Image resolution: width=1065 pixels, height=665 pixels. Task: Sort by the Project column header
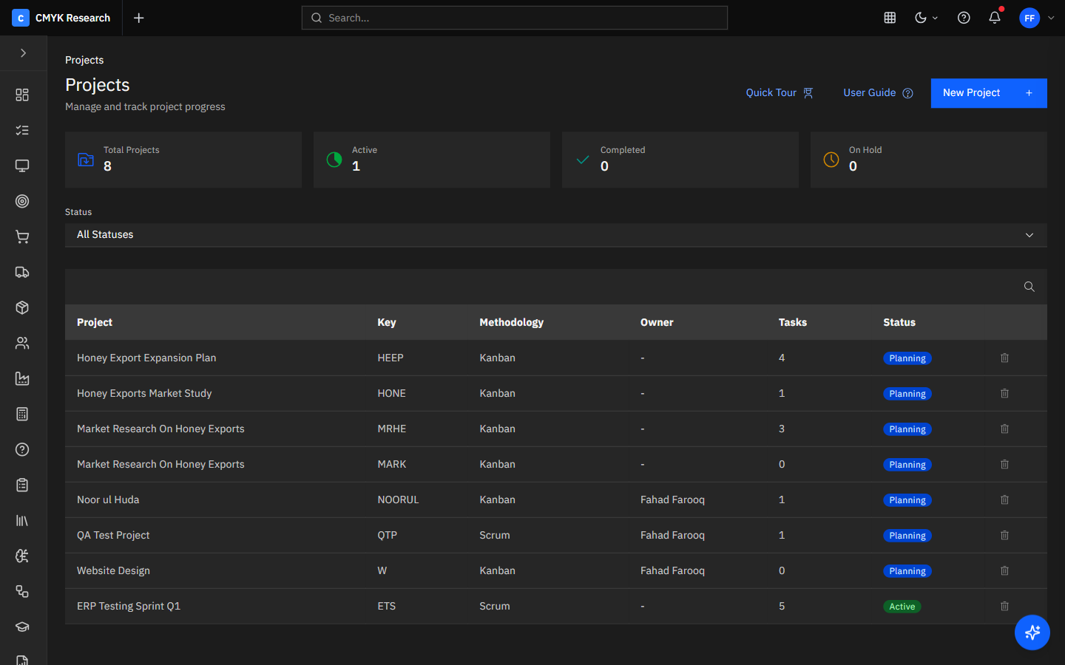tap(95, 322)
